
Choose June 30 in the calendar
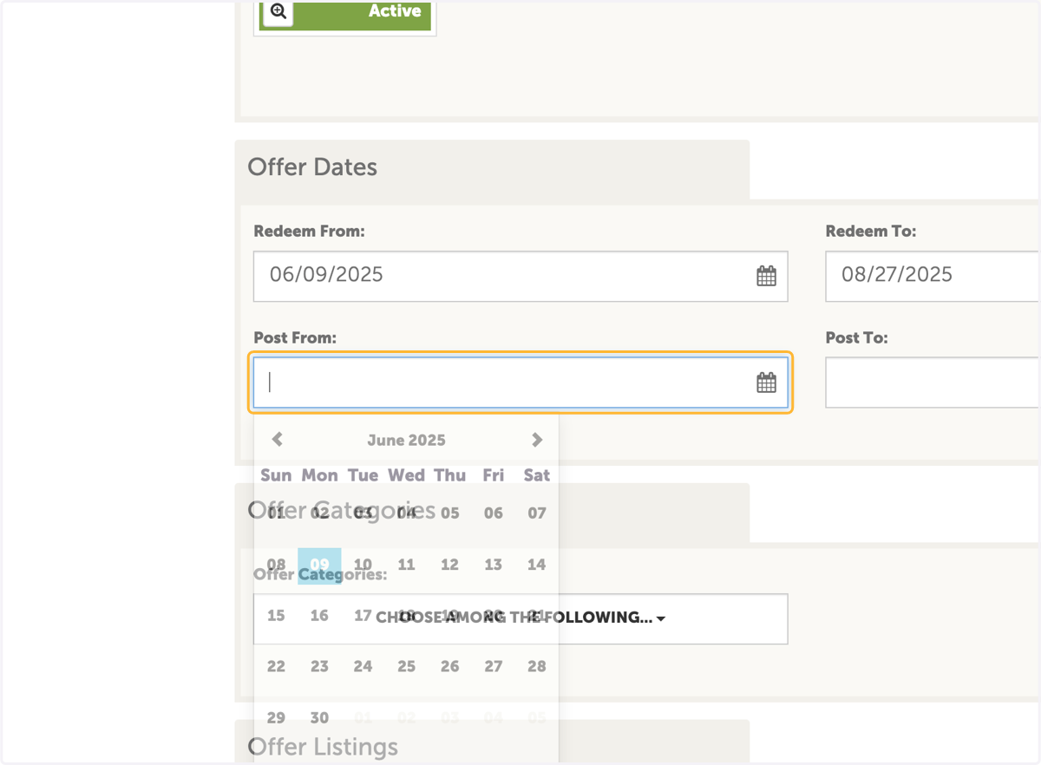(319, 718)
